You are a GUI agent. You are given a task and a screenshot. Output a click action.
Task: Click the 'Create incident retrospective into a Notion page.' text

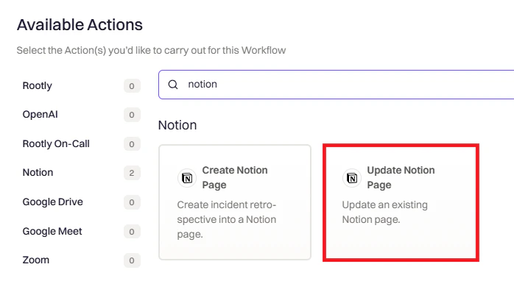pos(227,219)
